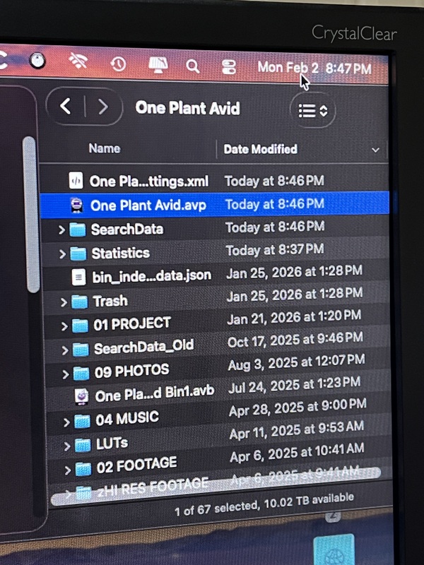Expand the SearchData folder
424x565 pixels.
coord(62,230)
